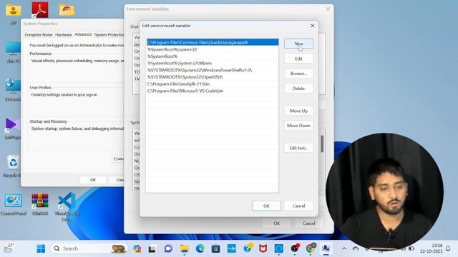Select the plain %SystemRoot% entry
458x257 pixels.
tap(213, 56)
